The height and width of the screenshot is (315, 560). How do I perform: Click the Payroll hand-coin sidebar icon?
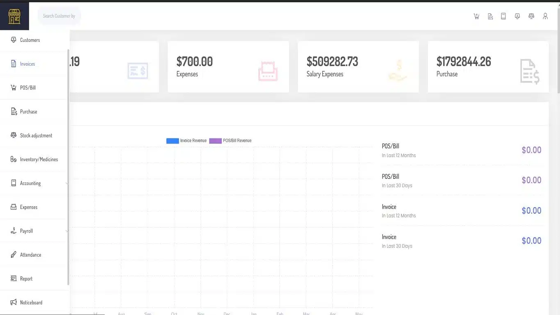click(14, 231)
